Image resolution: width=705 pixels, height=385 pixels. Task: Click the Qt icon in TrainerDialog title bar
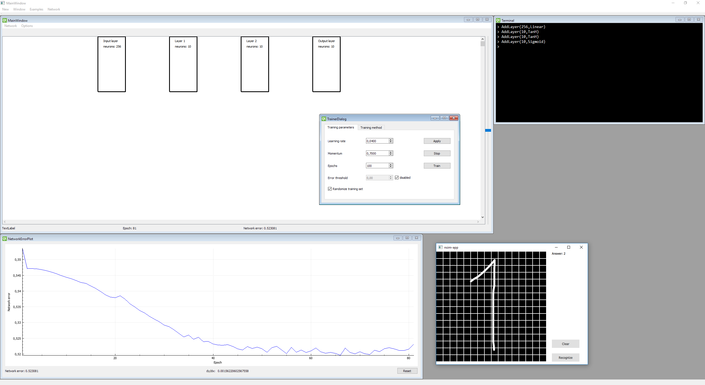[x=324, y=119]
